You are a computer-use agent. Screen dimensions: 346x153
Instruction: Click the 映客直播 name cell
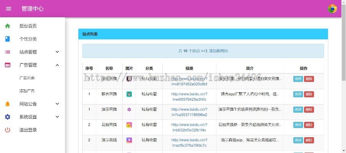[x=109, y=94]
